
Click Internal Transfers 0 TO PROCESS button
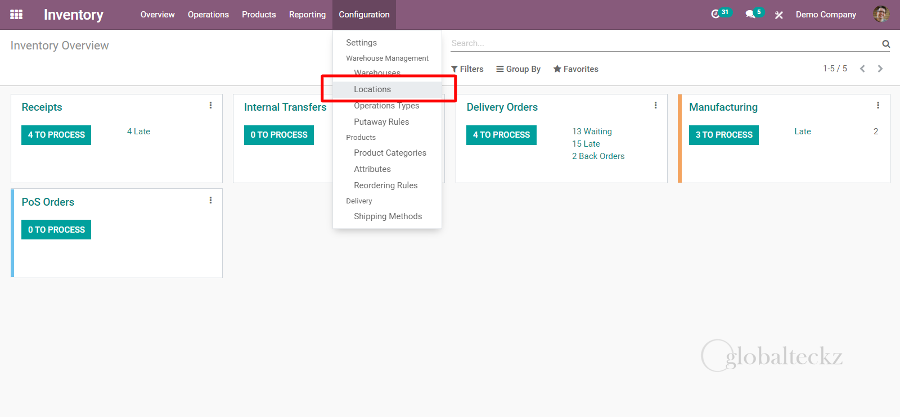tap(279, 135)
